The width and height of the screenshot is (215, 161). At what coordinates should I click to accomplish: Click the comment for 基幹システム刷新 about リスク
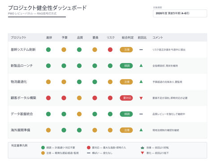(x=169, y=50)
